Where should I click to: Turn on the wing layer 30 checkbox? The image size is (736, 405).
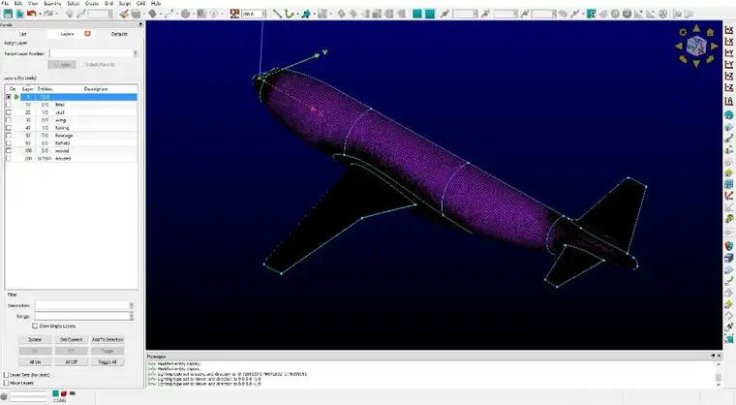pos(8,120)
